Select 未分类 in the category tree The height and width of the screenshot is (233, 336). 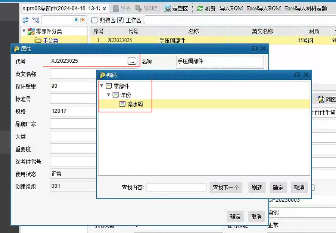tap(50, 40)
